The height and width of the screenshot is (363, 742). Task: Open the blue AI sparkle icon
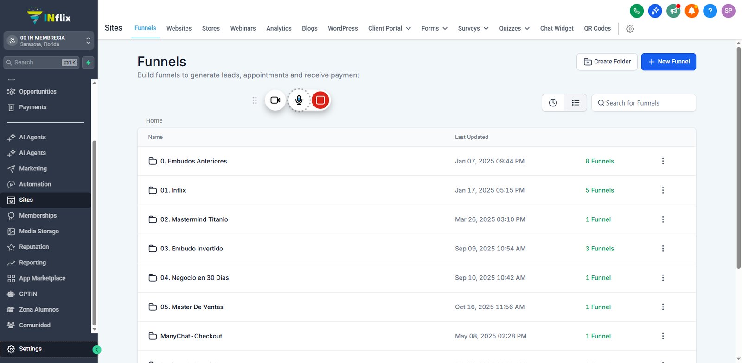point(655,11)
